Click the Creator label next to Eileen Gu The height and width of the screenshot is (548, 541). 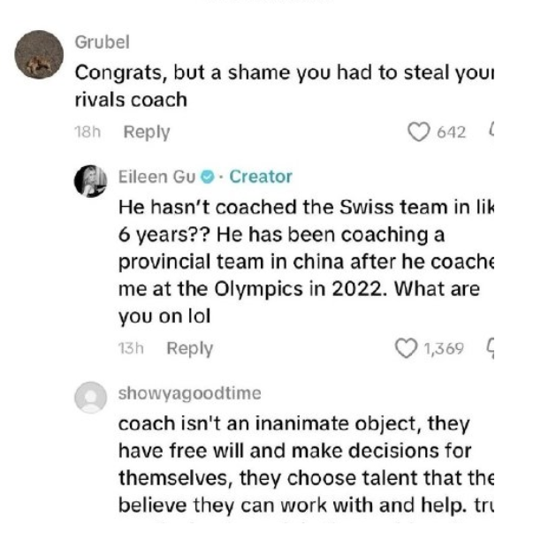pos(261,177)
